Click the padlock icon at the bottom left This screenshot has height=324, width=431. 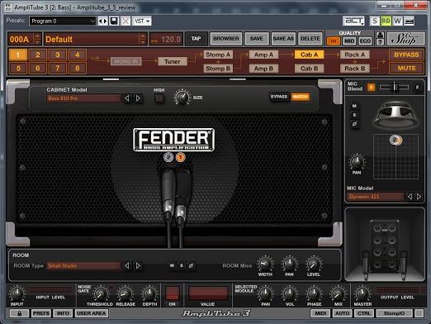(19, 313)
